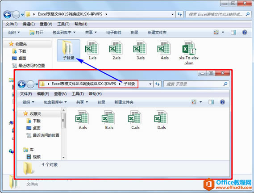Open recent pages dropdown in back window
This screenshot has height=193, width=254.
[x=22, y=15]
